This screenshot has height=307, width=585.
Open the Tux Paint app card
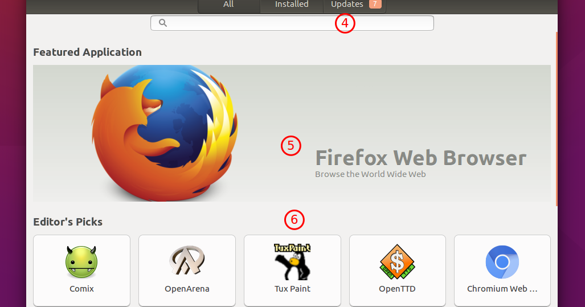coord(293,271)
